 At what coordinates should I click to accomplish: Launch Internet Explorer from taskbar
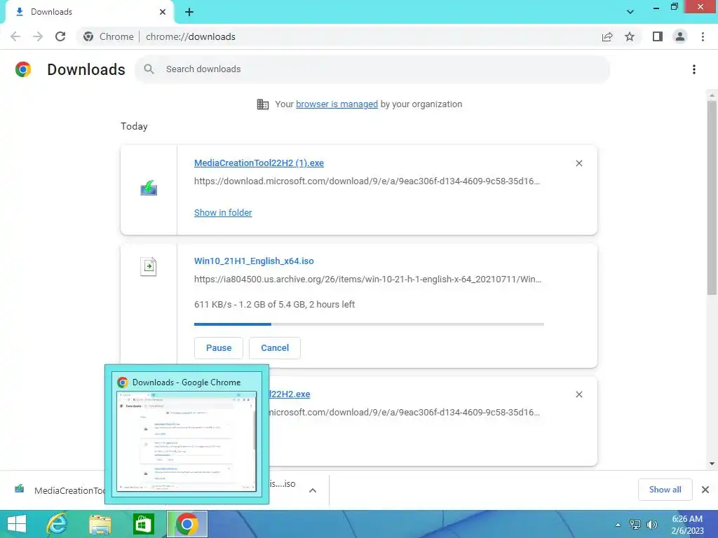[57, 524]
